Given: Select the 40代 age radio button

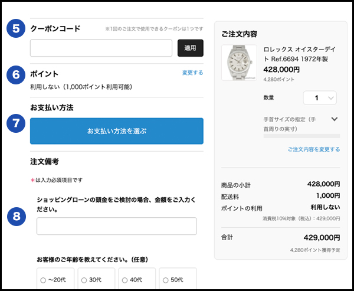Looking at the screenshot, I should pyautogui.click(x=124, y=280).
